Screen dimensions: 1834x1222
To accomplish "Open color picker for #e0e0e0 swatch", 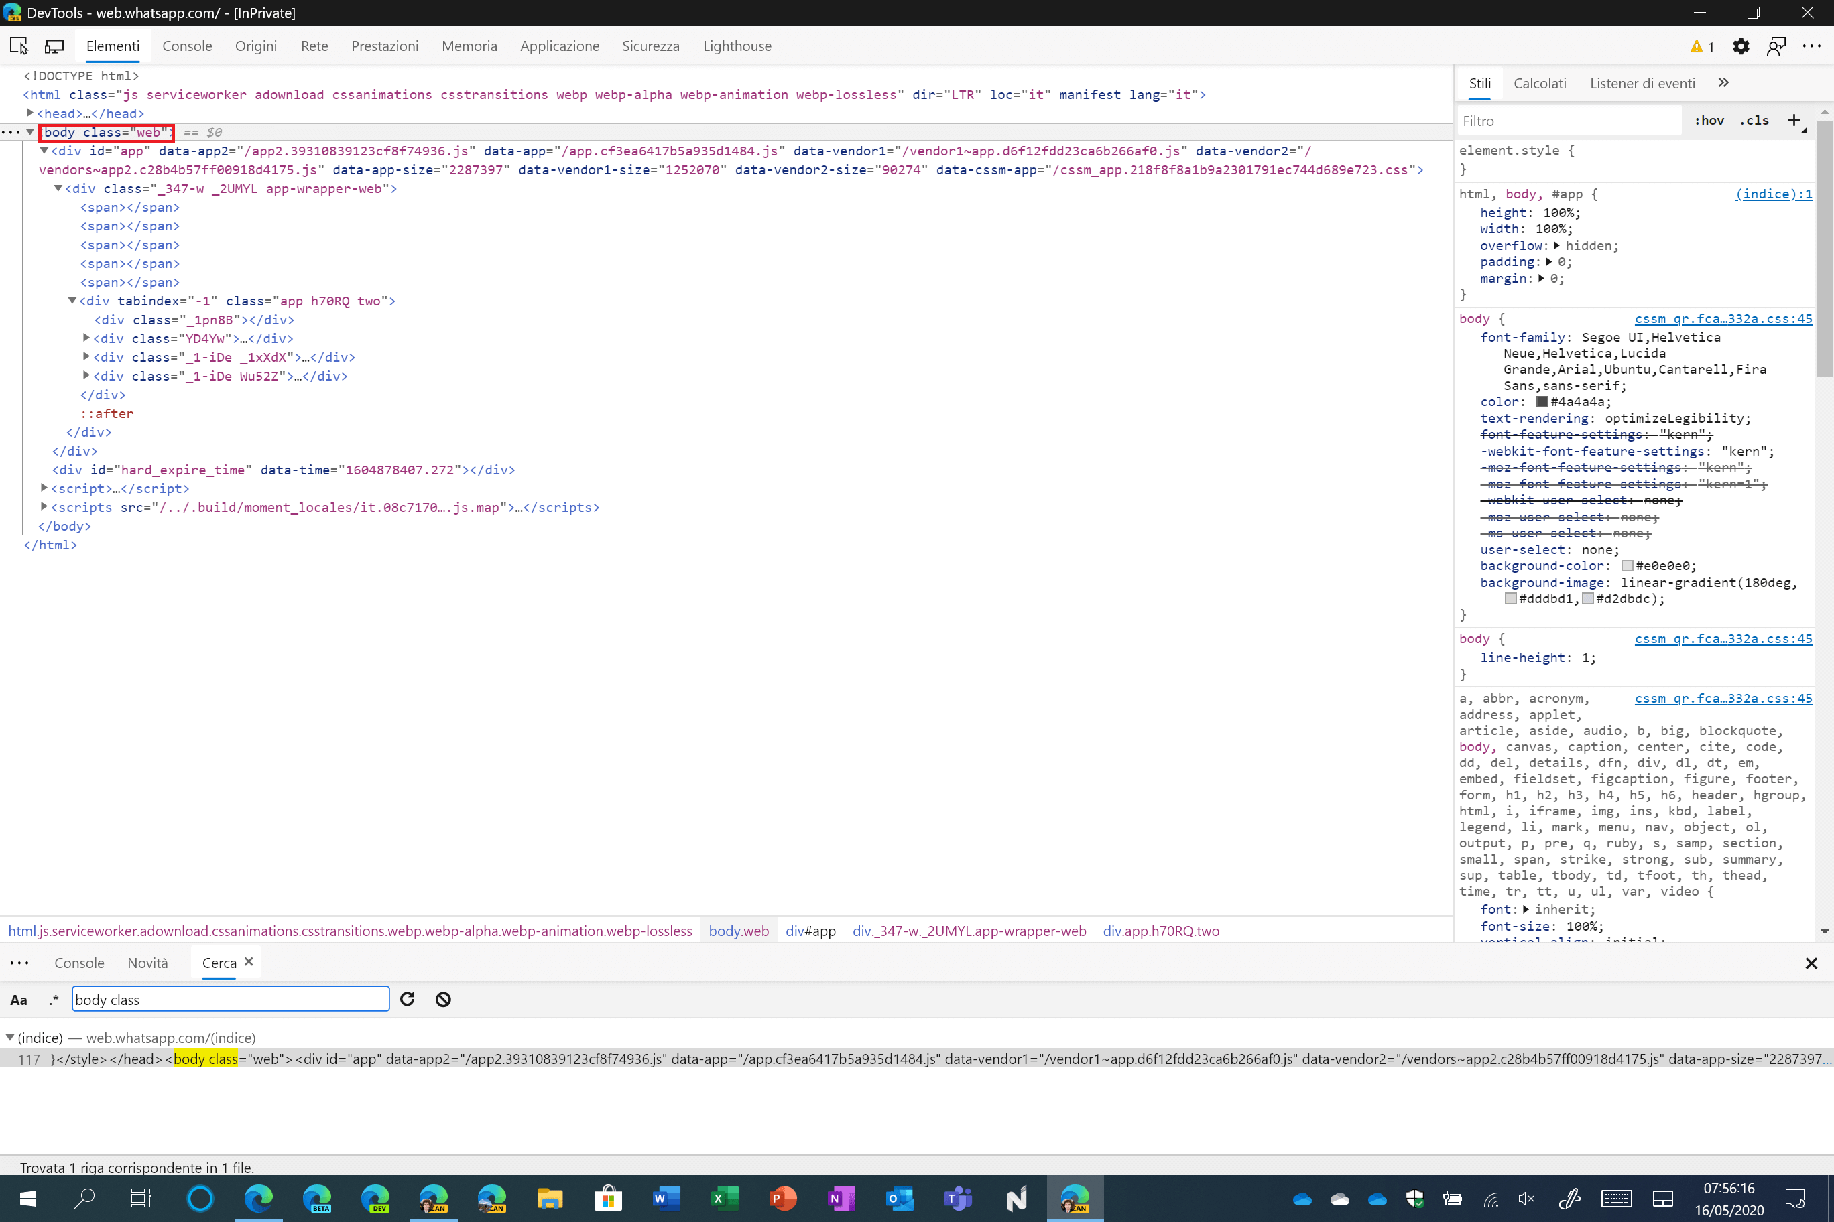I will (x=1627, y=566).
